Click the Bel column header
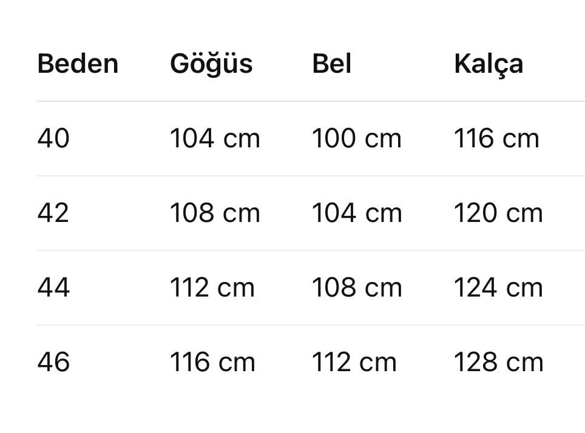The height and width of the screenshot is (433, 585). [332, 64]
